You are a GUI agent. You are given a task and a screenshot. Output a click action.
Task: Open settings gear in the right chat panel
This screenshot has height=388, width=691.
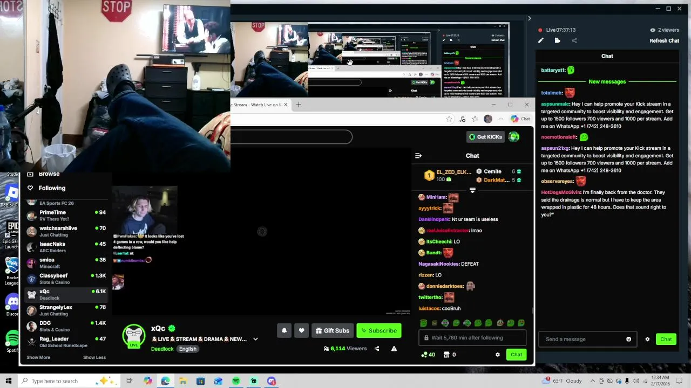point(647,339)
